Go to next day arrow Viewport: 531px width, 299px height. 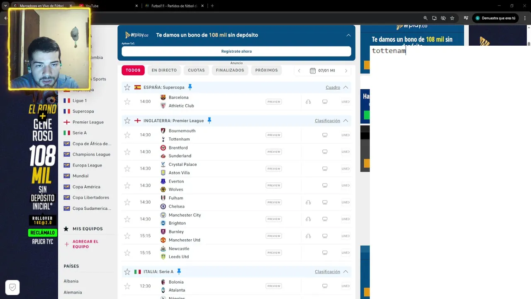[346, 71]
